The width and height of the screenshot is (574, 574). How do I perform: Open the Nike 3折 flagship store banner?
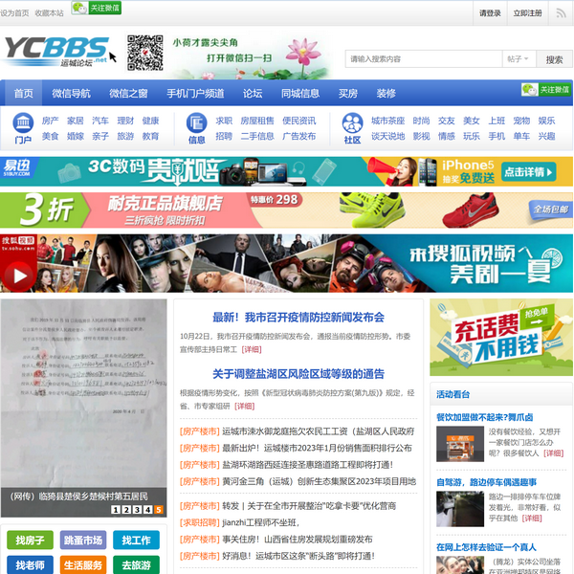(x=286, y=209)
